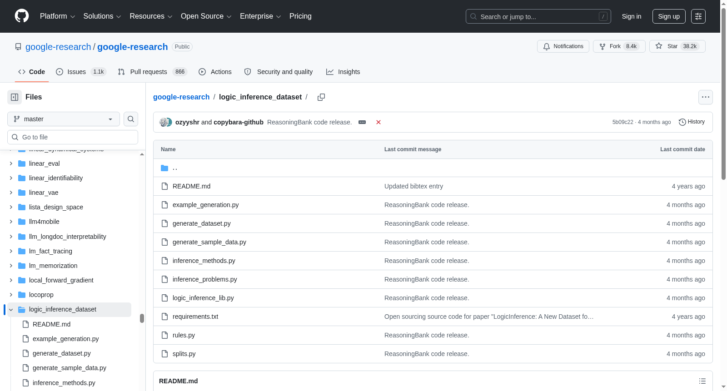Click the file icon beside splits.py
This screenshot has height=391, width=727.
tap(164, 354)
